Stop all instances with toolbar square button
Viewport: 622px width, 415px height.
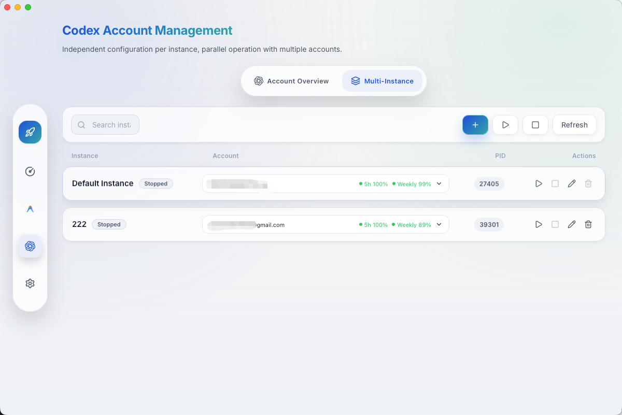coord(535,125)
